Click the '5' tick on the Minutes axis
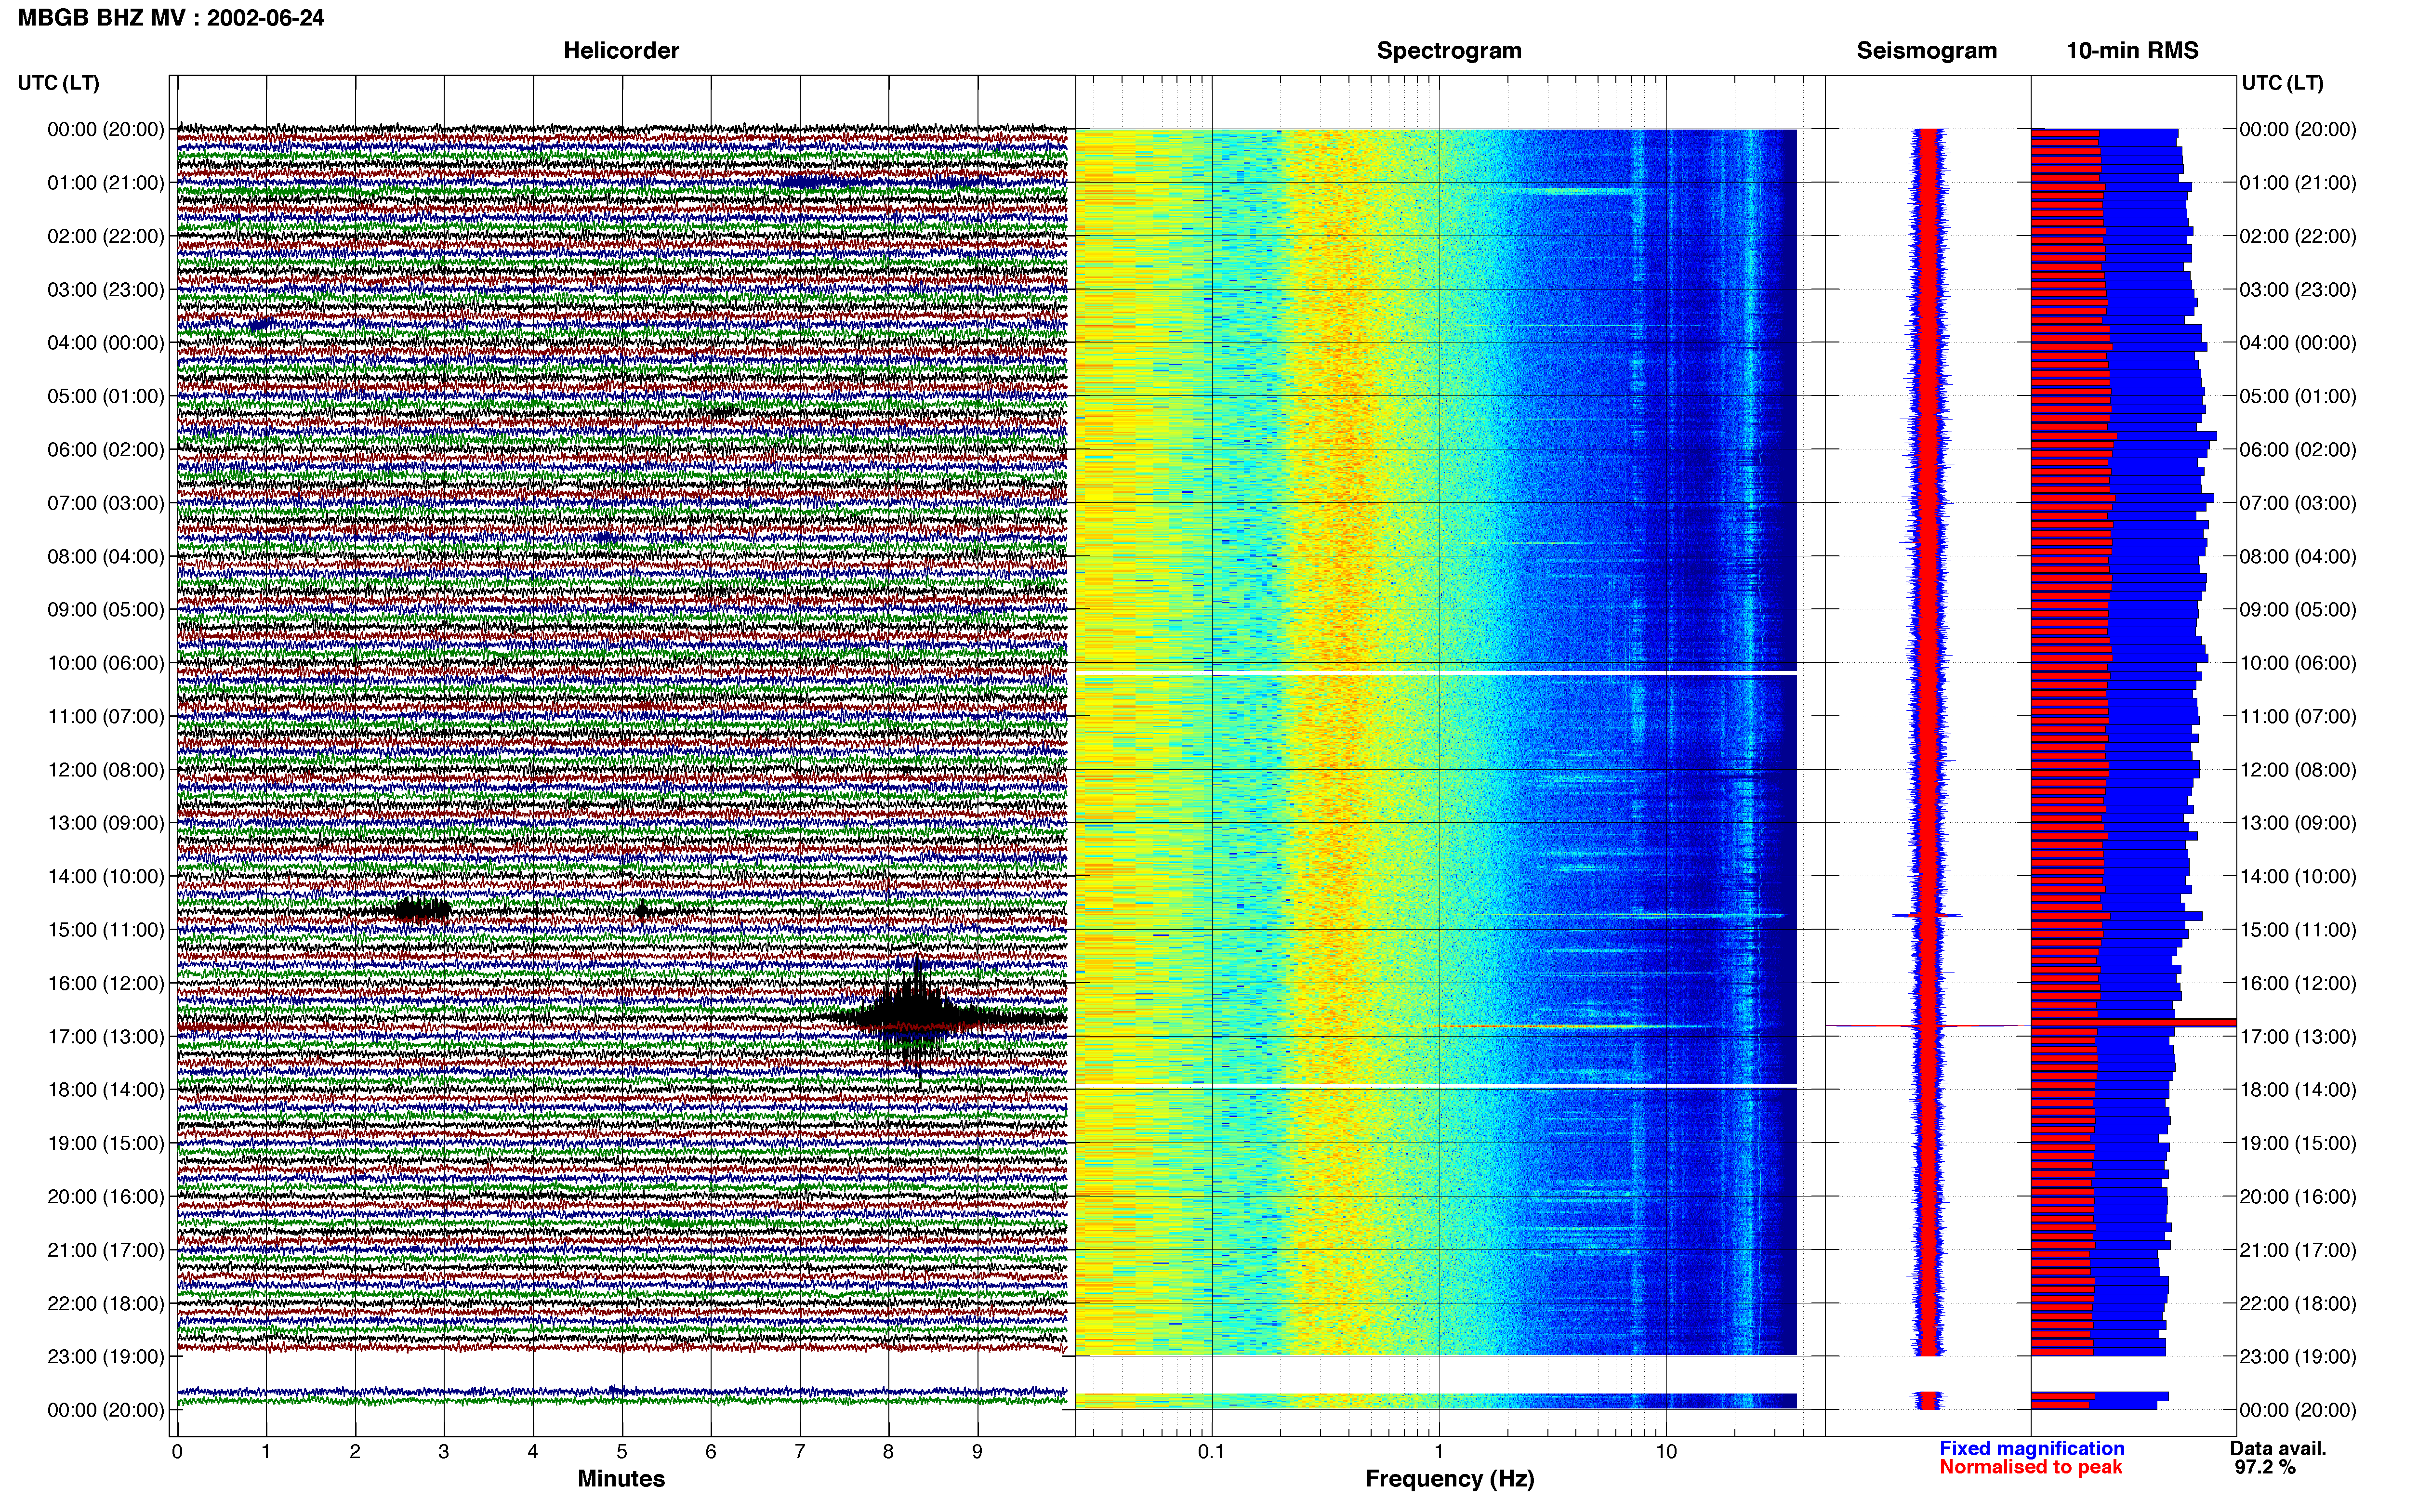2418x1512 pixels. click(x=622, y=1452)
